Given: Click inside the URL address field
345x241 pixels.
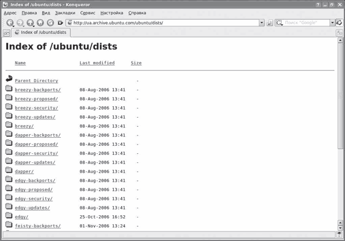Looking at the screenshot, I should tap(161, 23).
